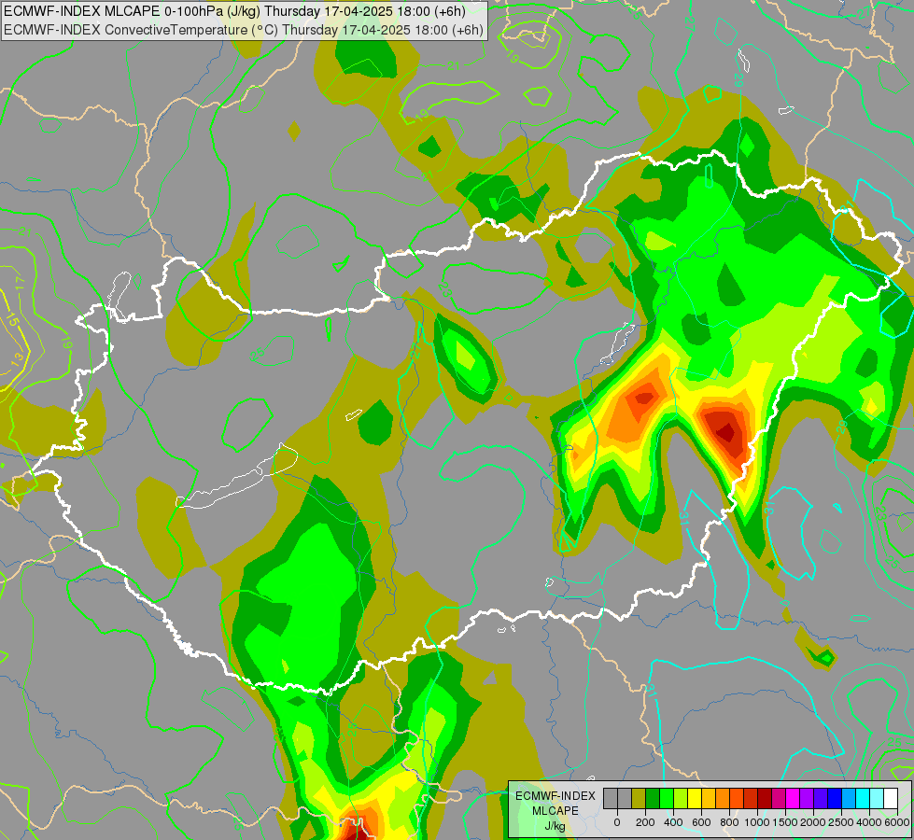Click the '800' legend scale value
The image size is (914, 840).
coord(729,822)
